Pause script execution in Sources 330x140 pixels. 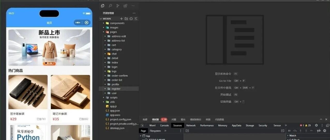point(289,131)
